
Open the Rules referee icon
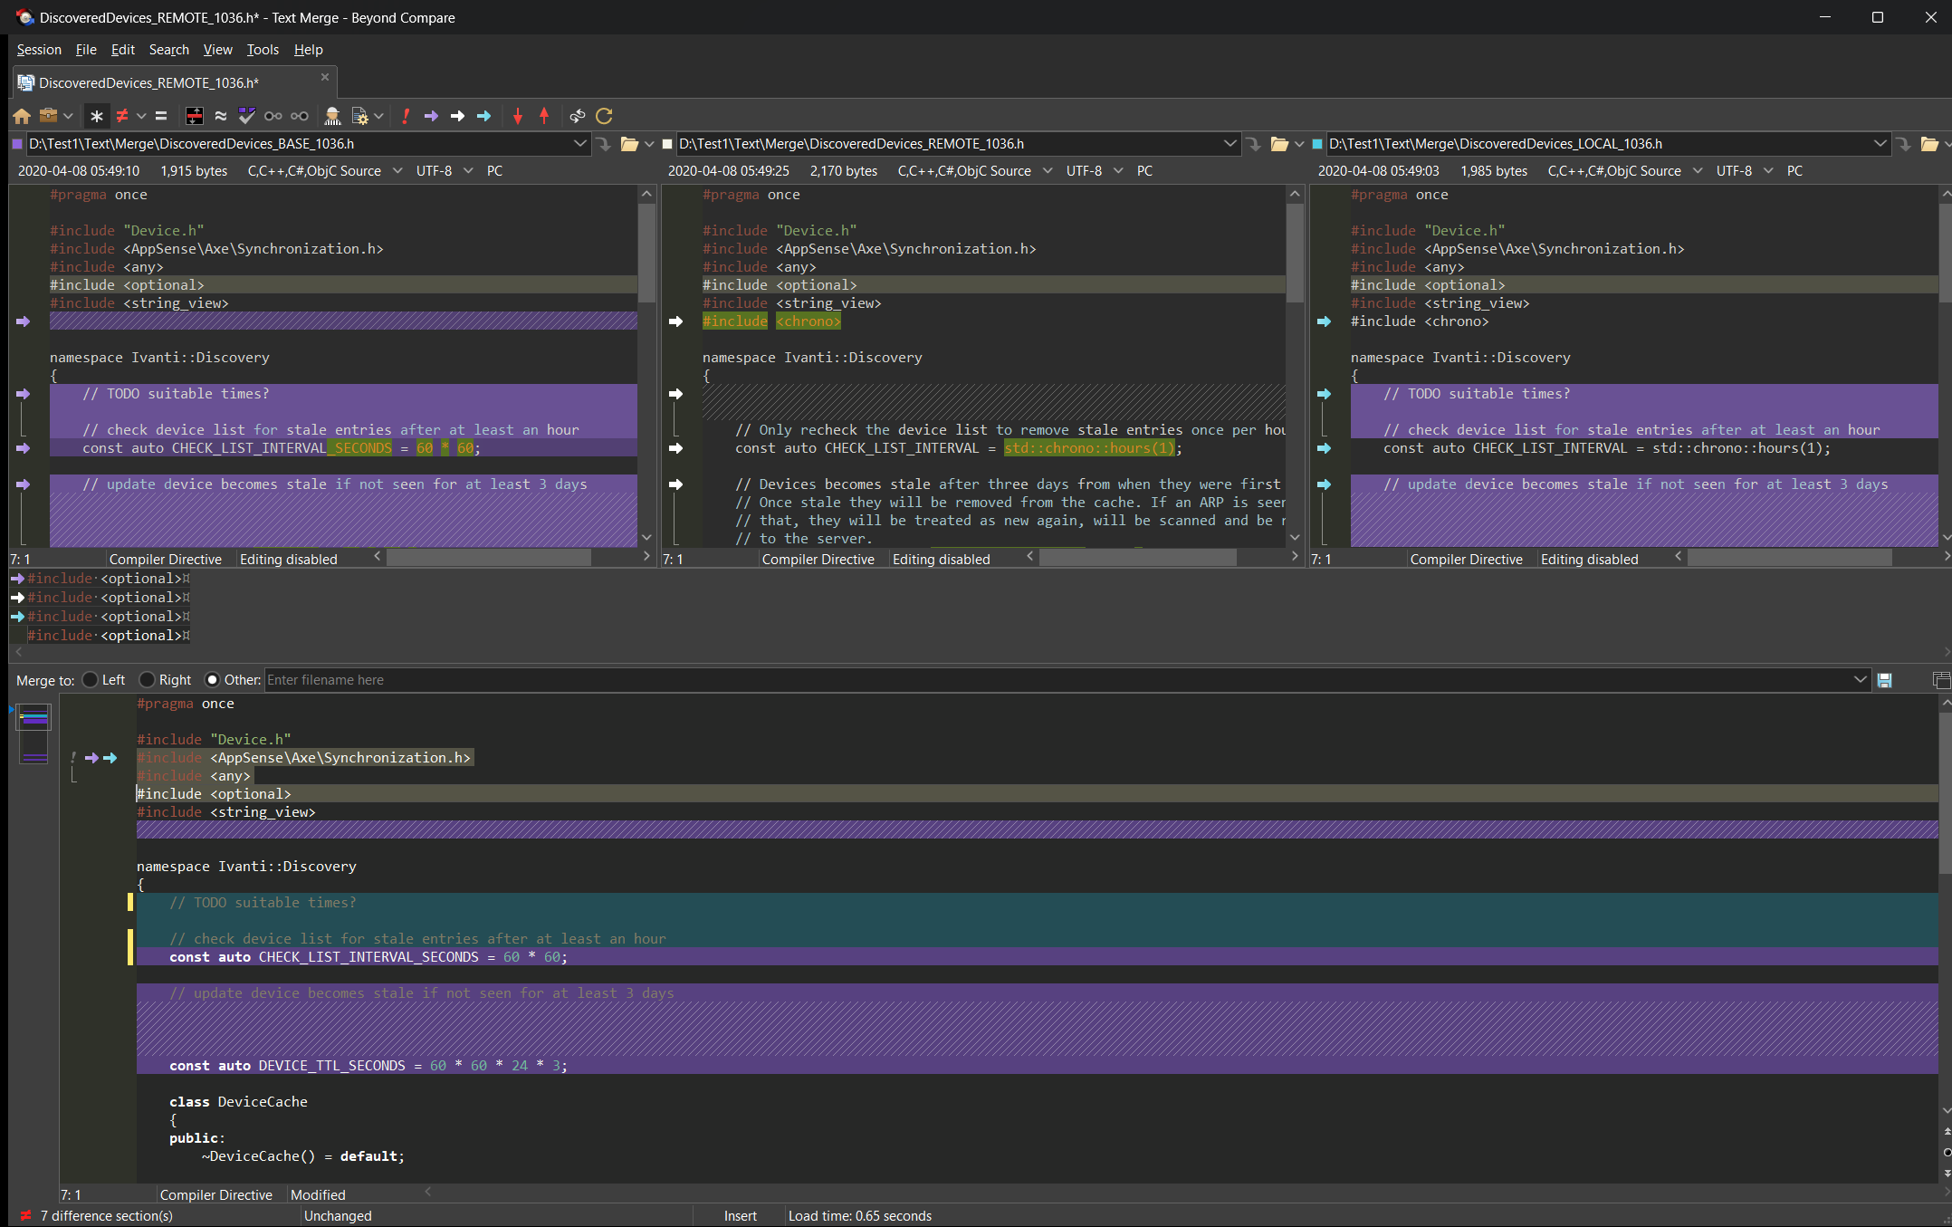point(332,116)
